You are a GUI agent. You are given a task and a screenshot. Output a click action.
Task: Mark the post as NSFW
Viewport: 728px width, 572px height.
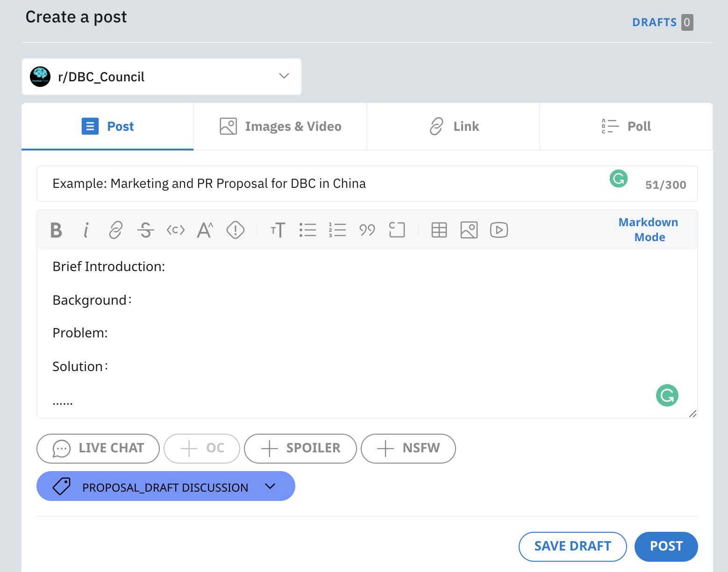[408, 449]
